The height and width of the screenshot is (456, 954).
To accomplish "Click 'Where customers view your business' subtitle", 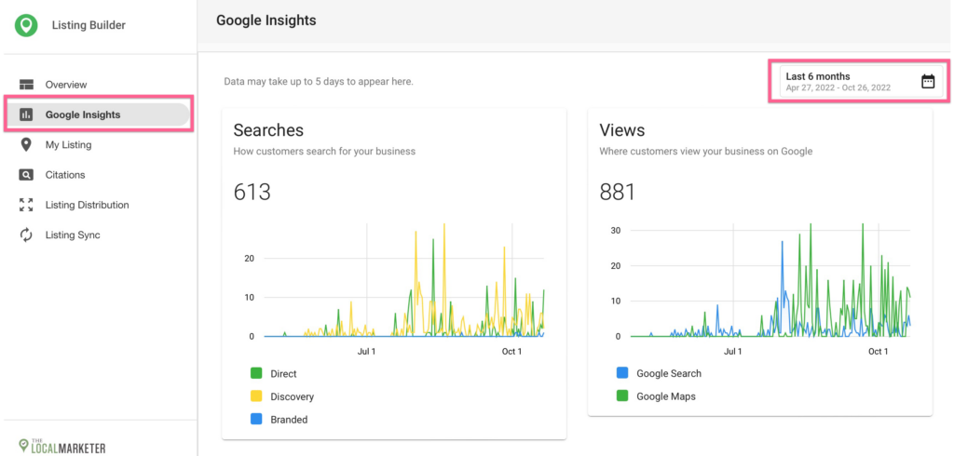I will coord(706,151).
